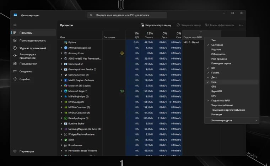This screenshot has height=166, width=270.
Task: Select the Тип option in column menu
Action: 232,40
